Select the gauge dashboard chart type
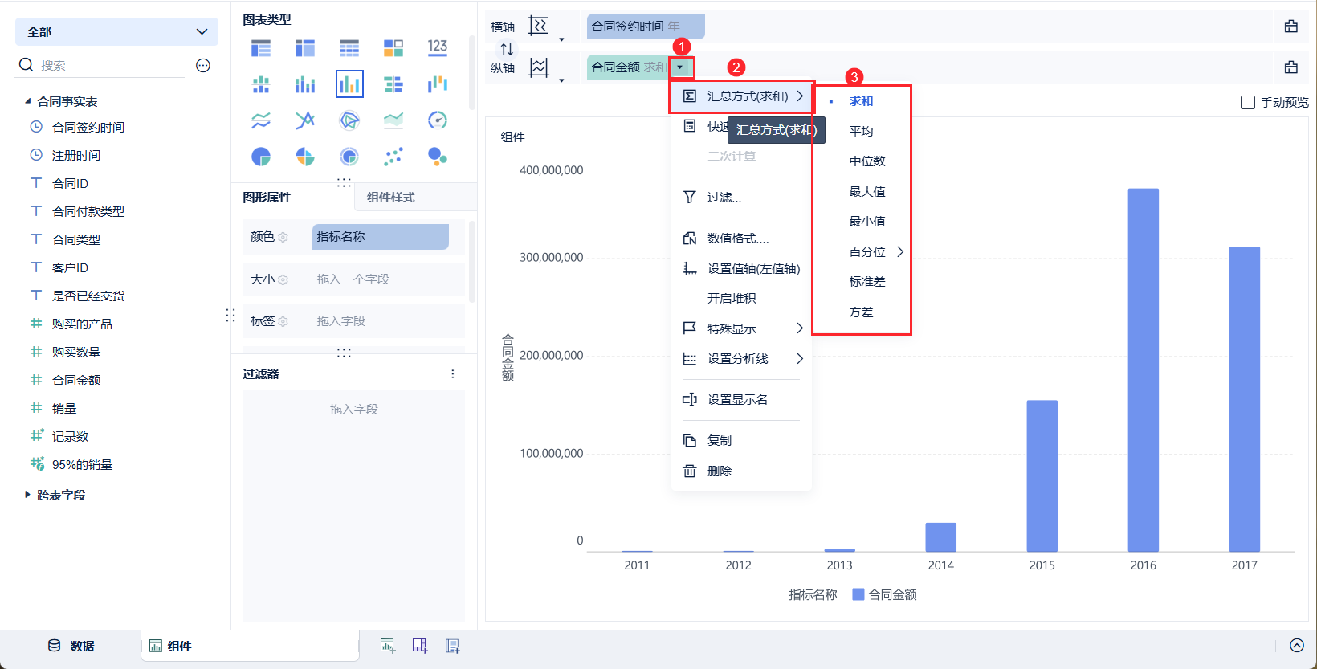Image resolution: width=1317 pixels, height=669 pixels. tap(438, 120)
